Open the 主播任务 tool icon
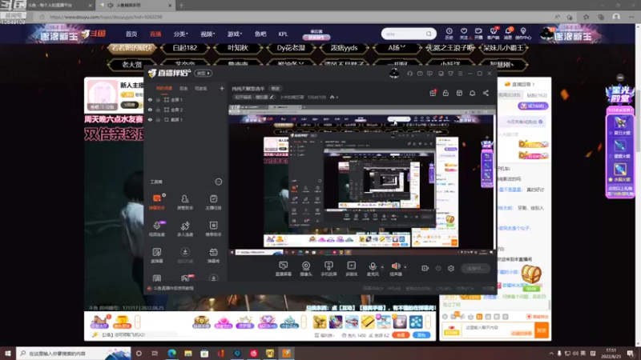Viewport: 641px width, 360px height. click(x=213, y=202)
